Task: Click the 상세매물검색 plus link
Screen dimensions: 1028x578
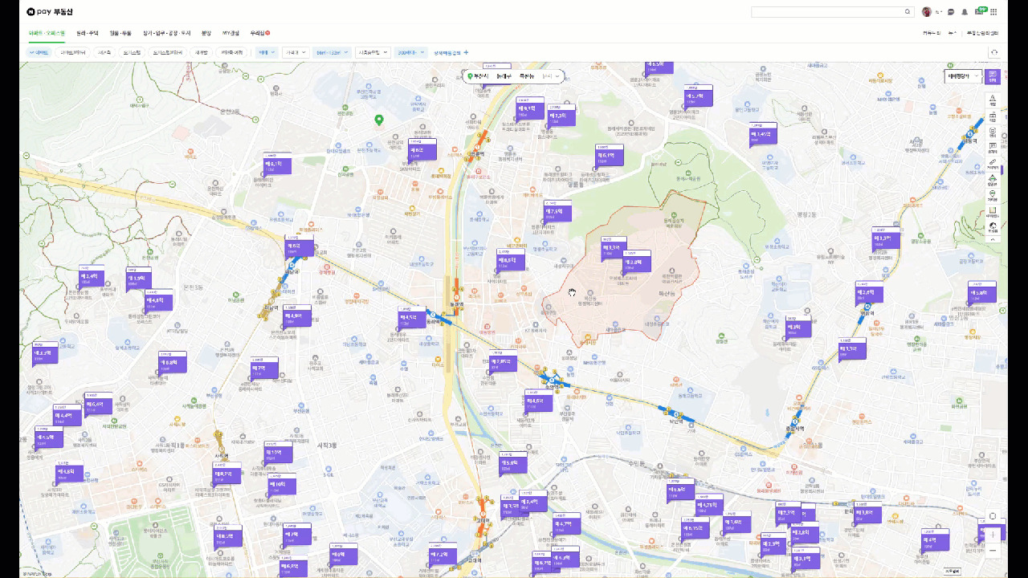Action: pyautogui.click(x=451, y=52)
